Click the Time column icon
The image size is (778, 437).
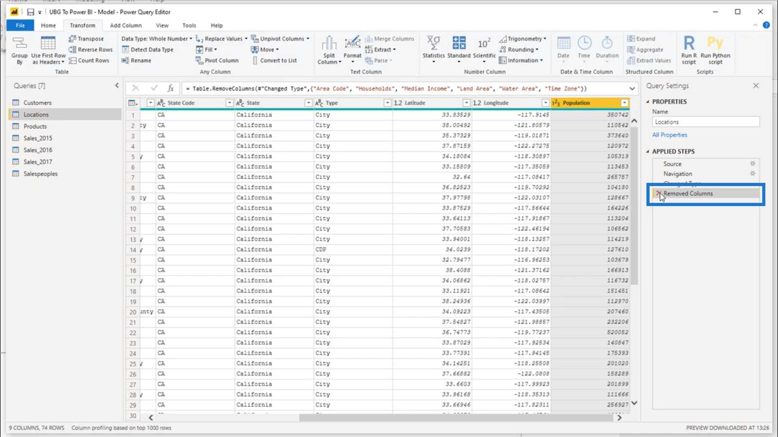pos(584,43)
